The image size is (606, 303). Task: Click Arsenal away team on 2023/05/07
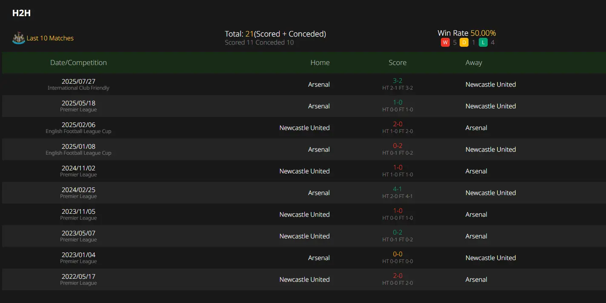click(476, 236)
